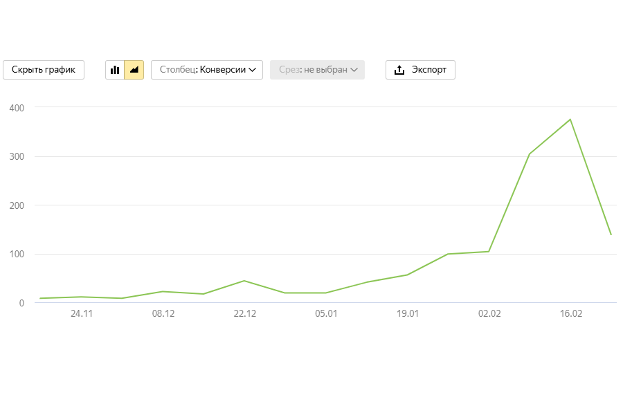Click the last point at the line's right end

coord(611,234)
